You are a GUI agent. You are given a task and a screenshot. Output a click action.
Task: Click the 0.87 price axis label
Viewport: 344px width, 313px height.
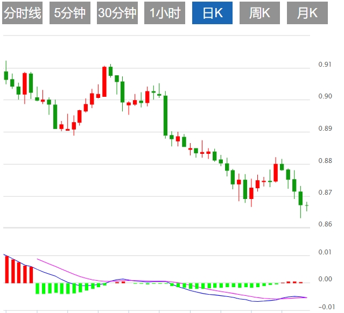pyautogui.click(x=325, y=193)
